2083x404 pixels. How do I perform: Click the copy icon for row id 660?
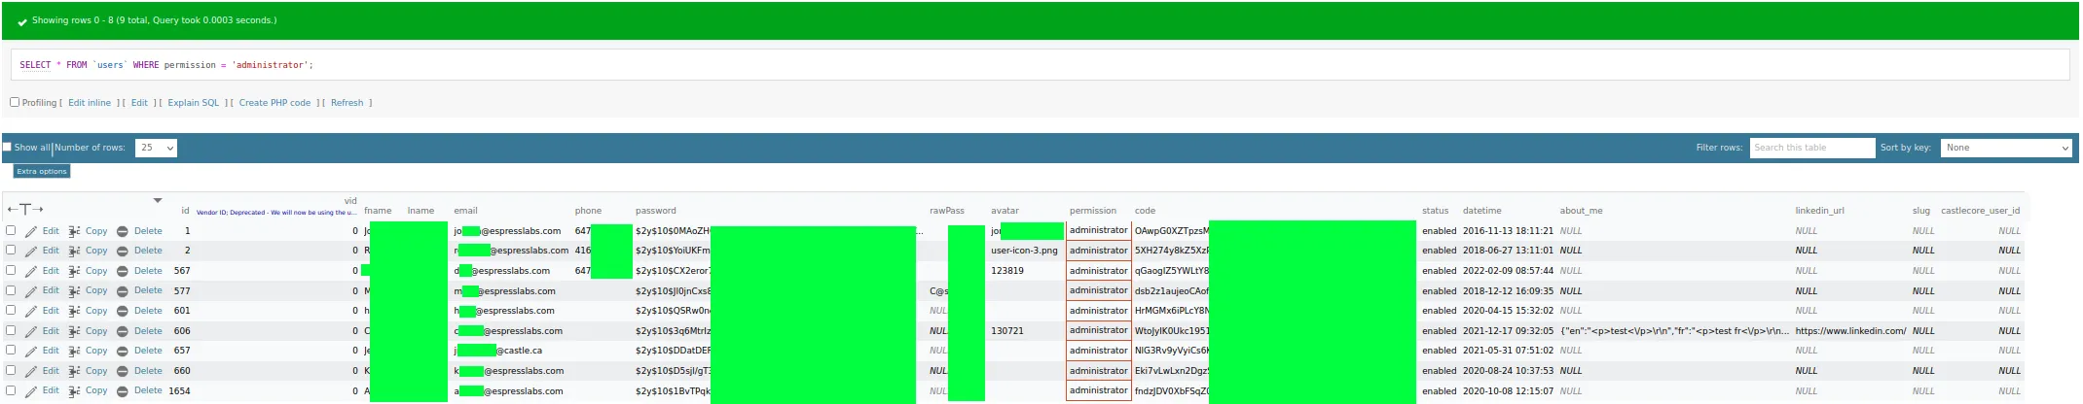coord(74,371)
